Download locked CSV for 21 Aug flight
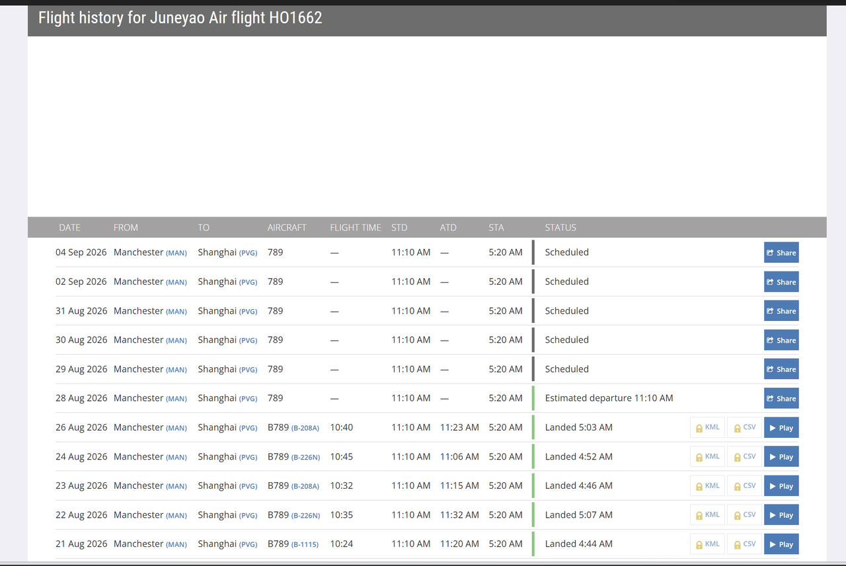Image resolution: width=846 pixels, height=566 pixels. tap(744, 544)
